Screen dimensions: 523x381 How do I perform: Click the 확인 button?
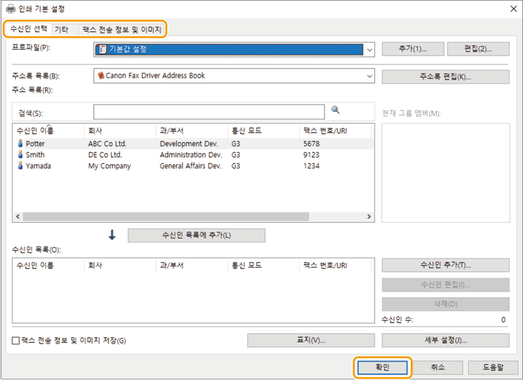(x=383, y=367)
